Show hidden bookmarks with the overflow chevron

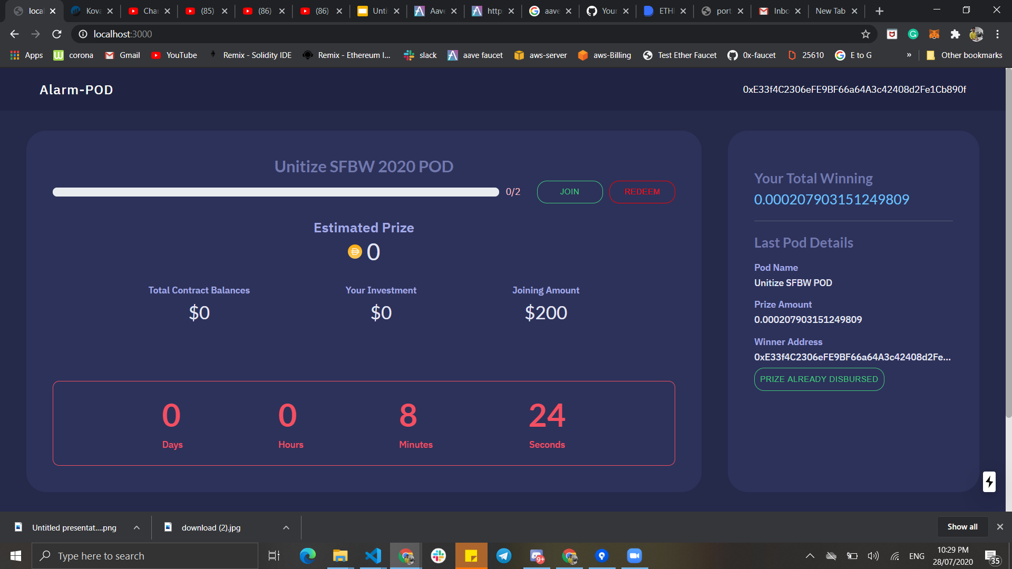click(x=910, y=55)
